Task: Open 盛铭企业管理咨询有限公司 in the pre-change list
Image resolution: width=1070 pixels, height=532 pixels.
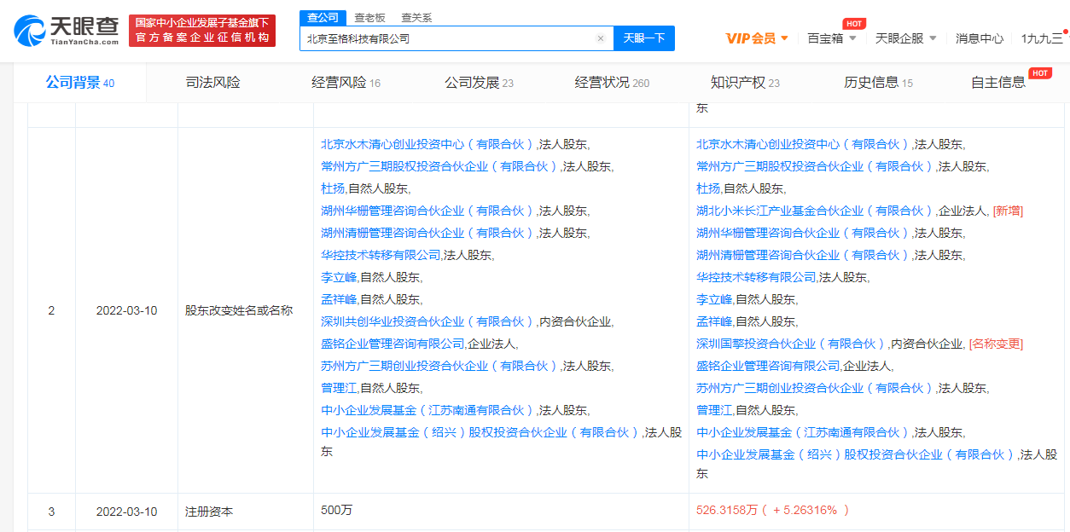Action: click(x=393, y=344)
